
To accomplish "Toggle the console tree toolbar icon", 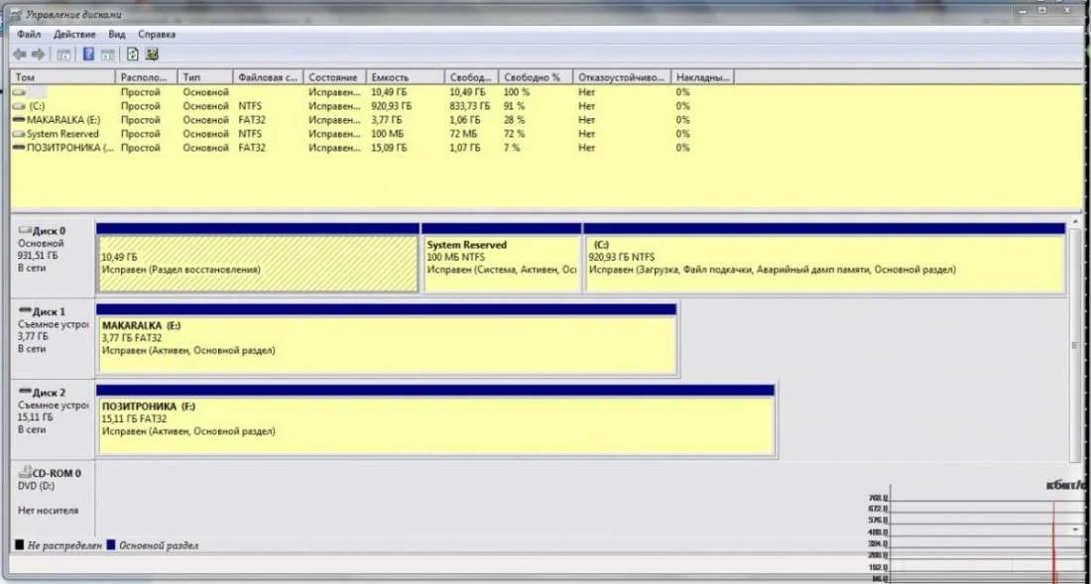I will pos(63,55).
